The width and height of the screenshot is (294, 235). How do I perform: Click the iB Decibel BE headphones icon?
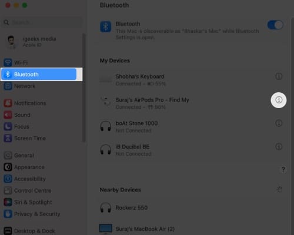(x=106, y=149)
